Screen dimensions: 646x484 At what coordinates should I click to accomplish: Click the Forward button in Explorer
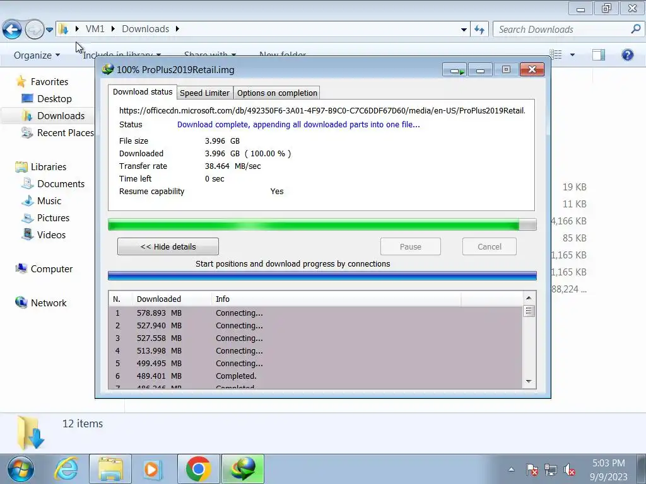tap(35, 30)
